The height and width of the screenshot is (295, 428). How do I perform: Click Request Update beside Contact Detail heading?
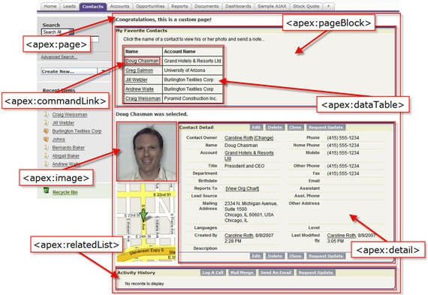[326, 128]
